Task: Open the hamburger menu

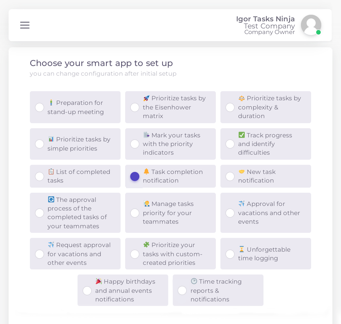Action: pos(25,25)
